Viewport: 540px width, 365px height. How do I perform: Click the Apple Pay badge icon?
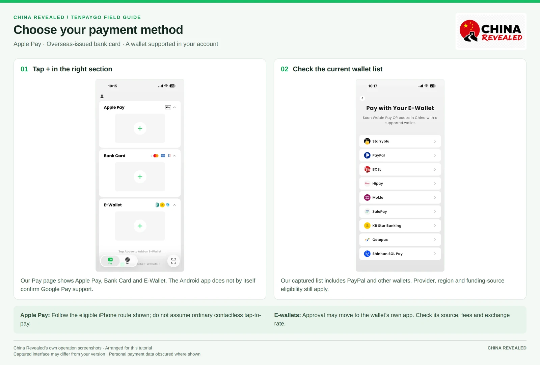168,107
